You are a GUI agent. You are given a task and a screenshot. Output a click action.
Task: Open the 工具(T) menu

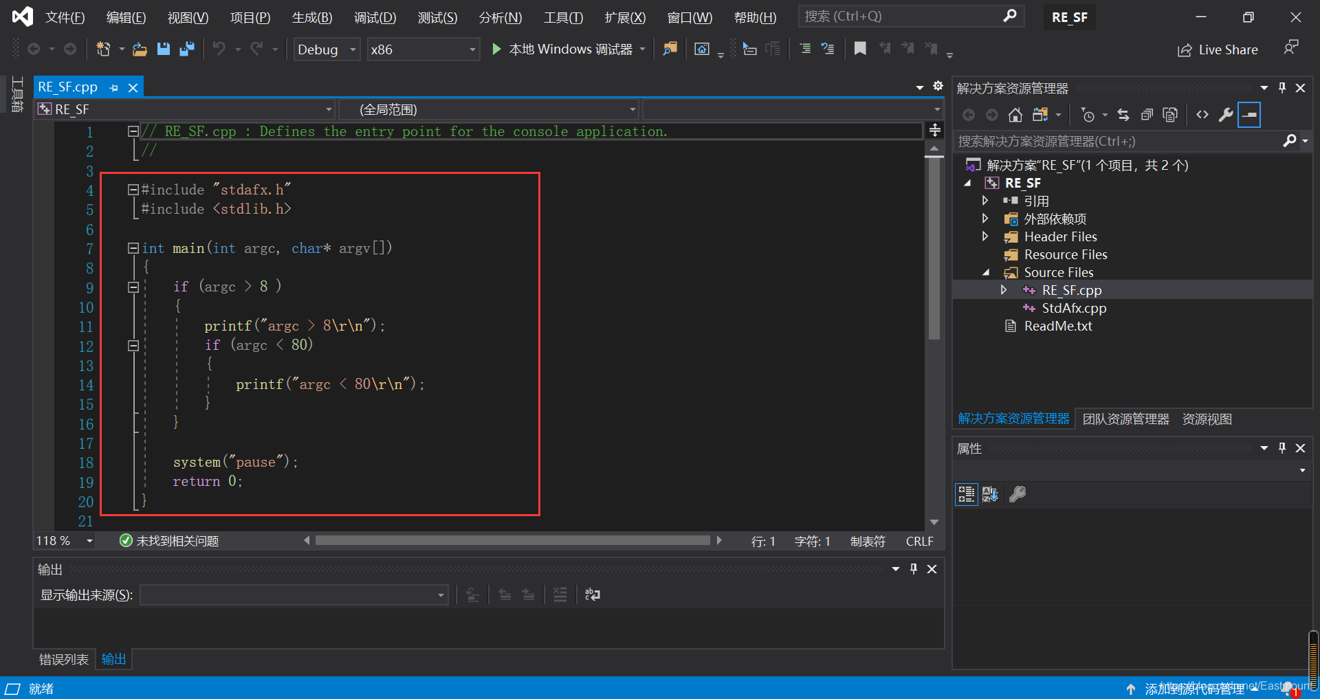563,18
